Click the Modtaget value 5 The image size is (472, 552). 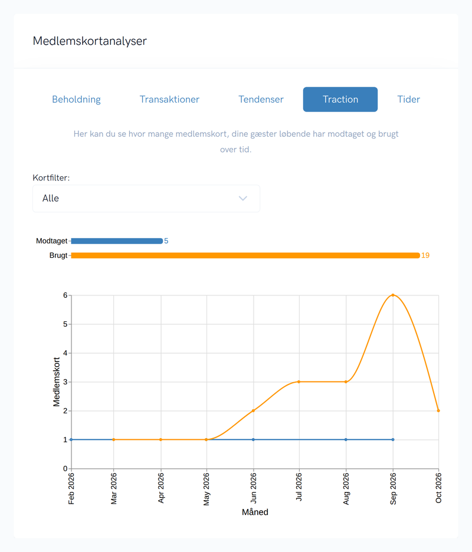coord(166,241)
